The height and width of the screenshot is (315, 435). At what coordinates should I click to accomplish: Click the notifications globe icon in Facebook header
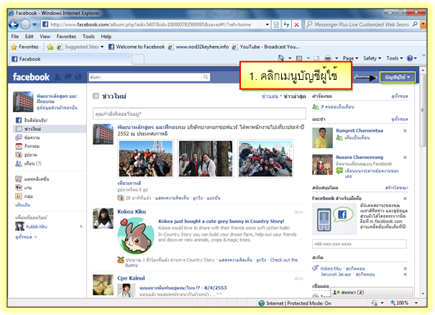78,77
